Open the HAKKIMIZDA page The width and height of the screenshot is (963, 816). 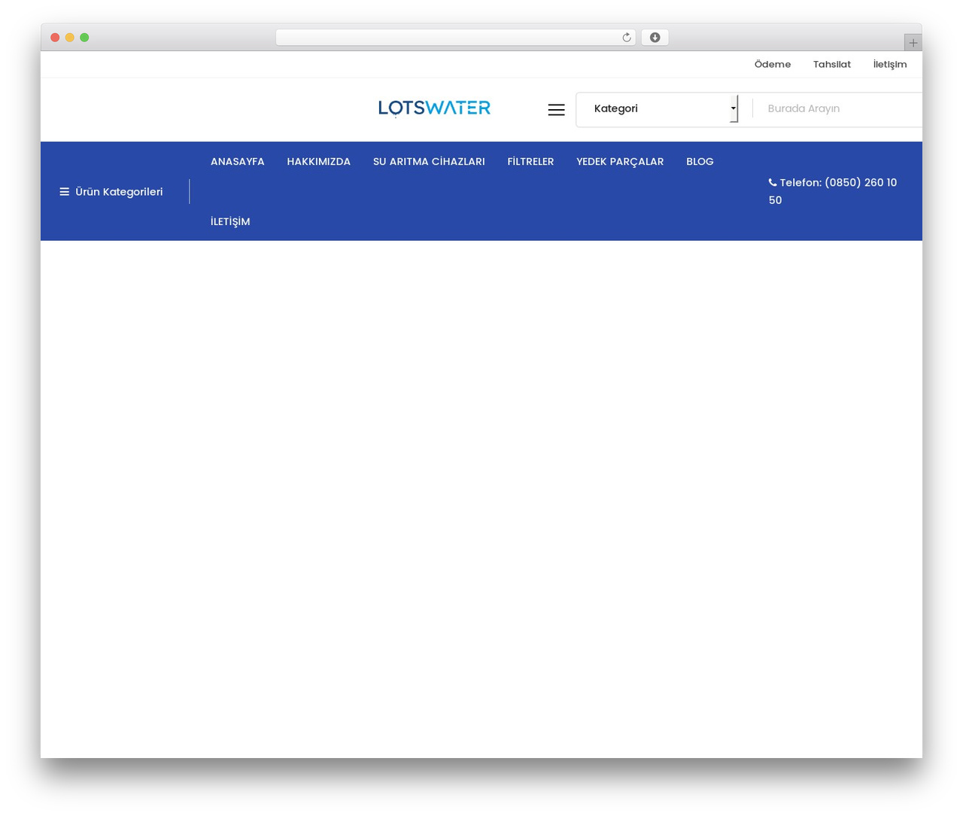319,162
